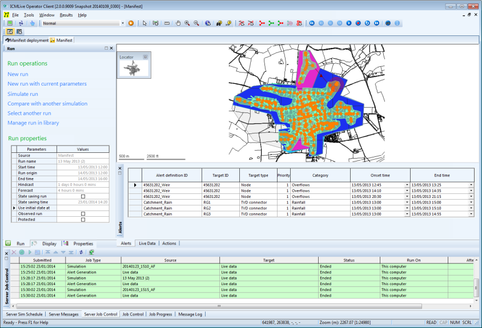482x328 pixels.
Task: Open End time dropdown for RG3 row
Action: [x=471, y=214]
